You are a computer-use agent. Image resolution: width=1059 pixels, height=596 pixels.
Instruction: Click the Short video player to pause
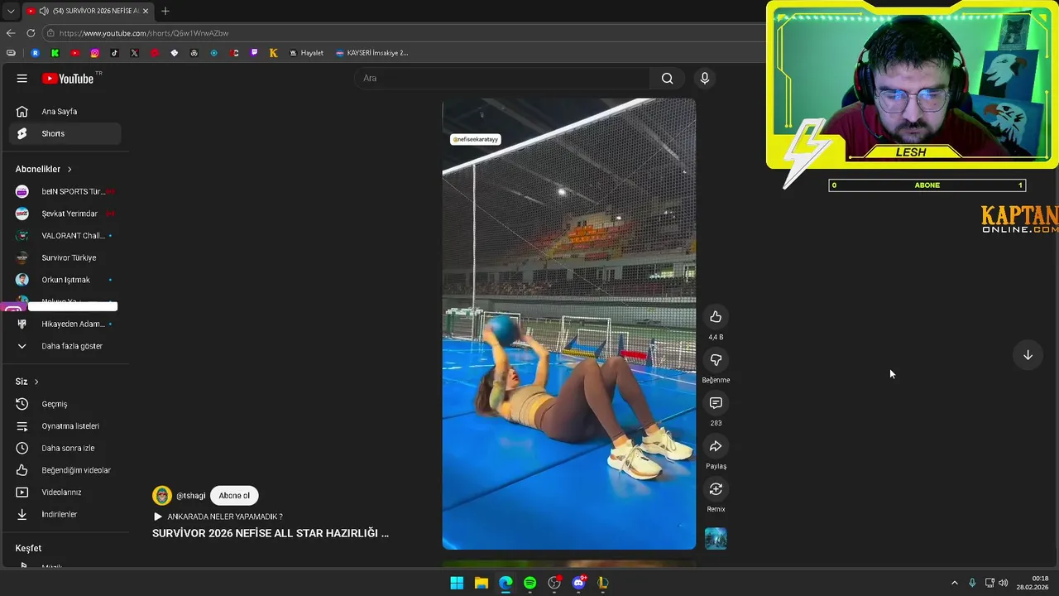(x=568, y=324)
